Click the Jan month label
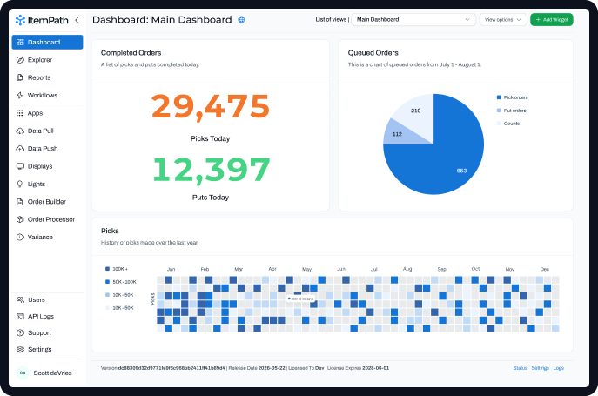 coord(171,269)
